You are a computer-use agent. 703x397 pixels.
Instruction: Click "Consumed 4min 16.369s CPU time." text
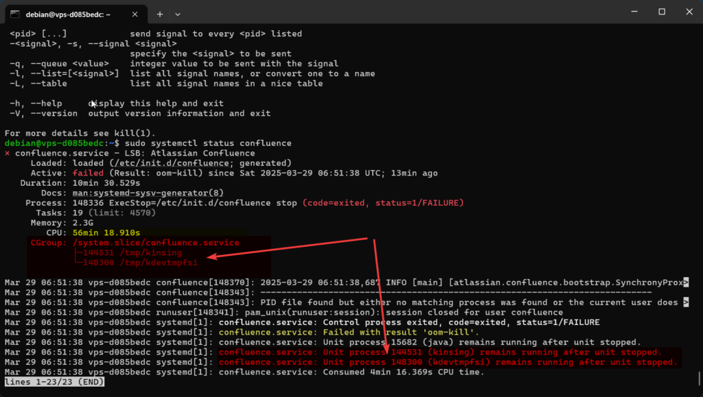click(404, 372)
